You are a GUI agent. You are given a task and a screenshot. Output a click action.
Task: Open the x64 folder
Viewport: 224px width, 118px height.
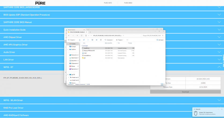(85, 58)
